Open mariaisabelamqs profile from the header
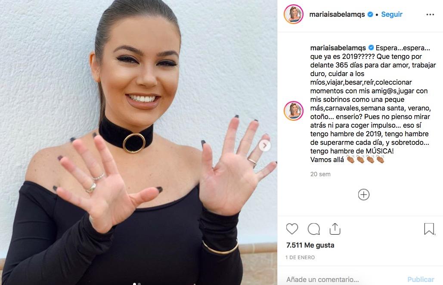The width and height of the screenshot is (443, 285). coord(337,14)
